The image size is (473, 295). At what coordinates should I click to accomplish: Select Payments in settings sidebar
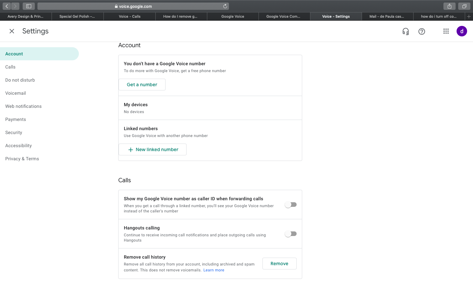pos(39,119)
